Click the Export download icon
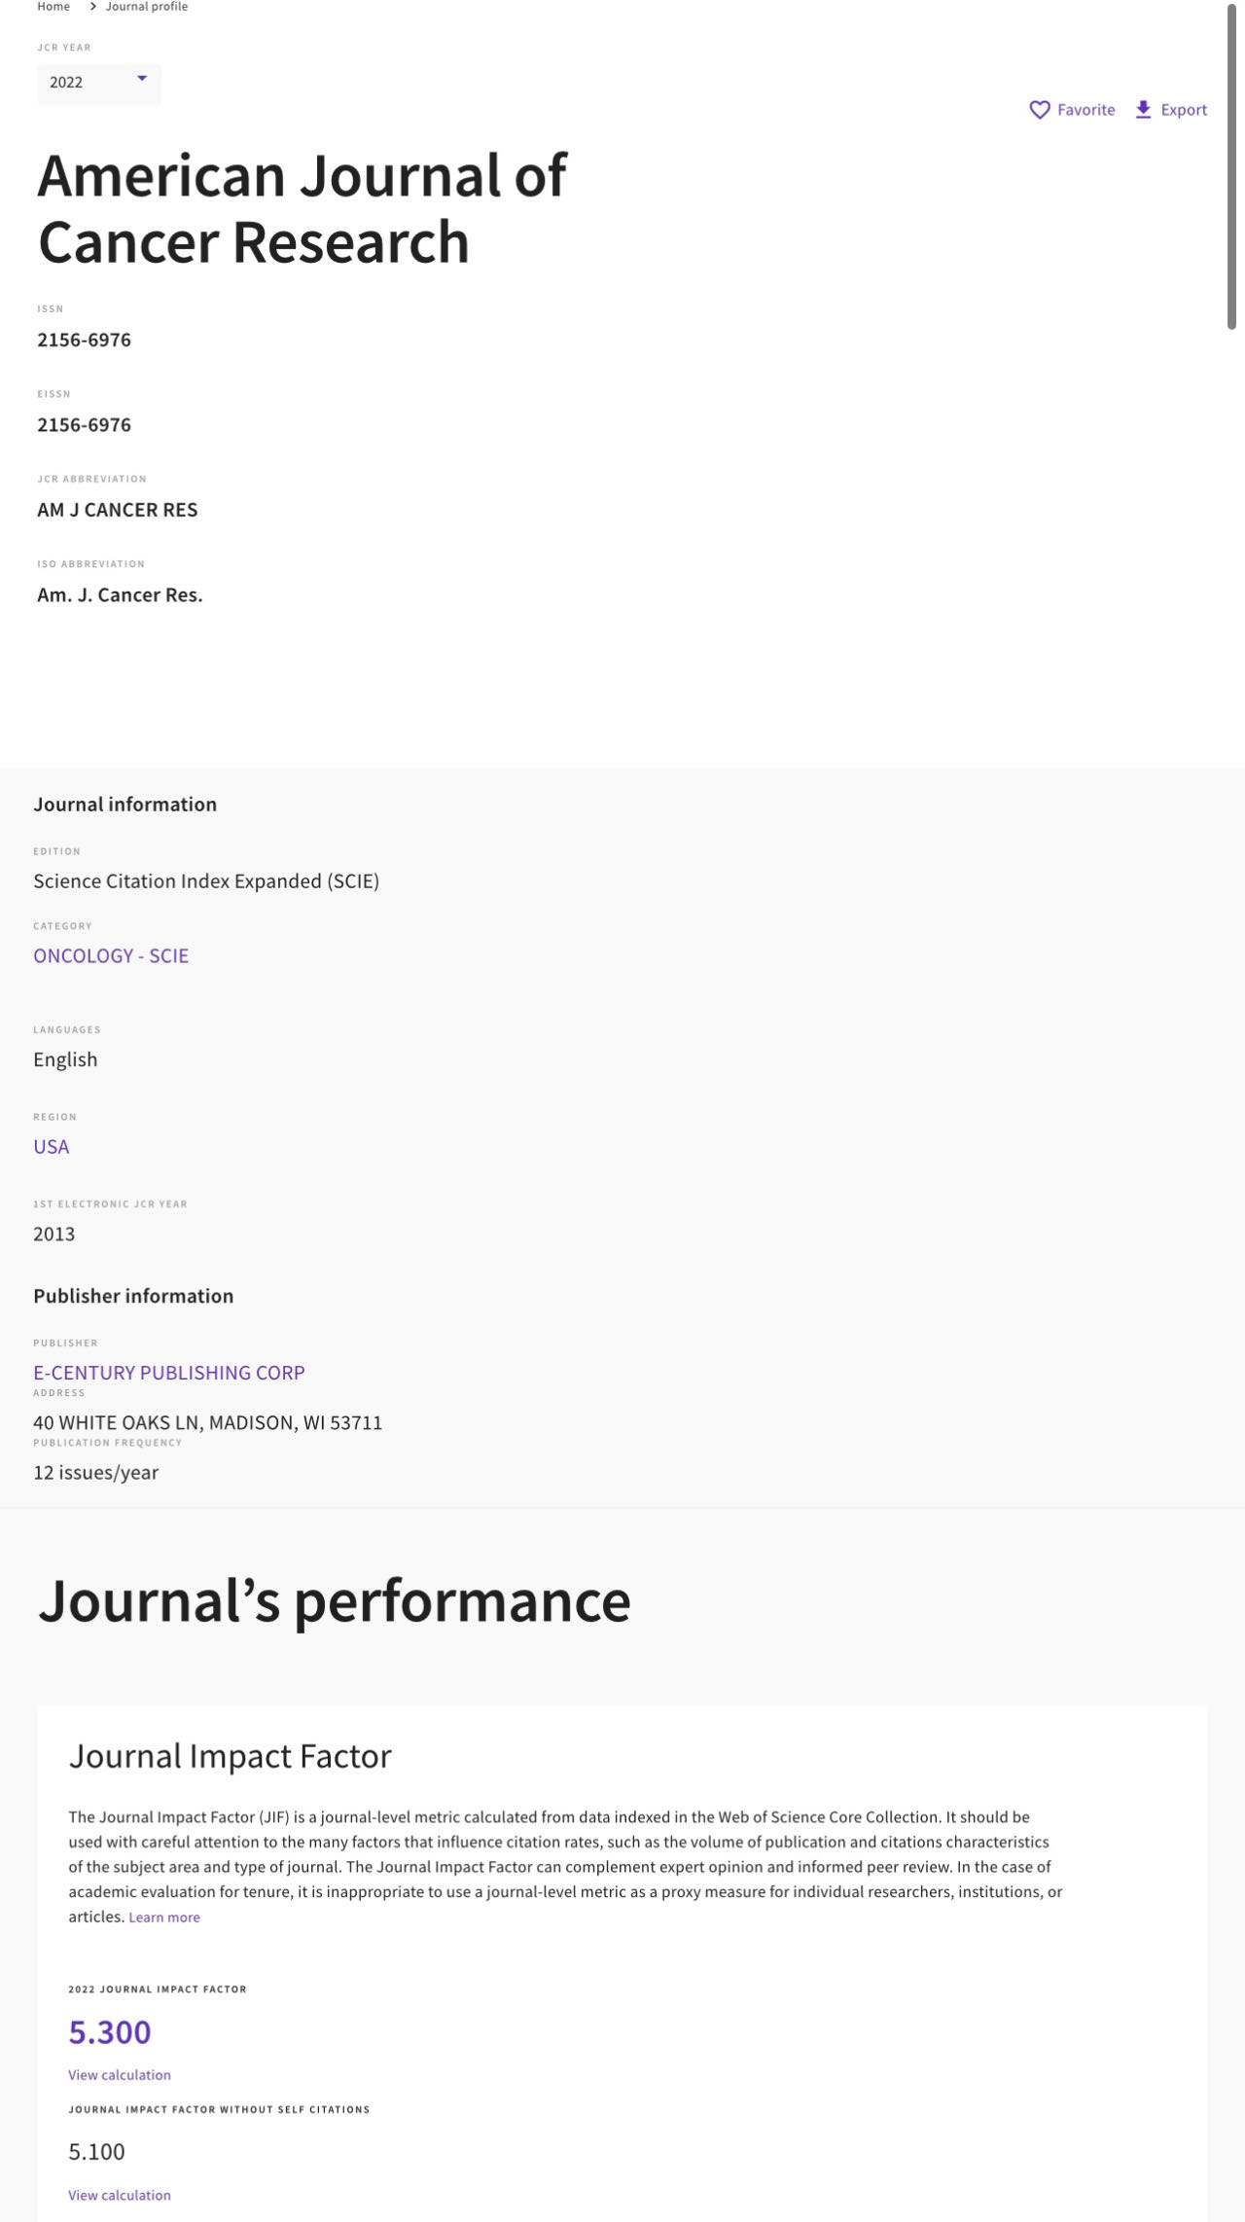 [x=1144, y=110]
